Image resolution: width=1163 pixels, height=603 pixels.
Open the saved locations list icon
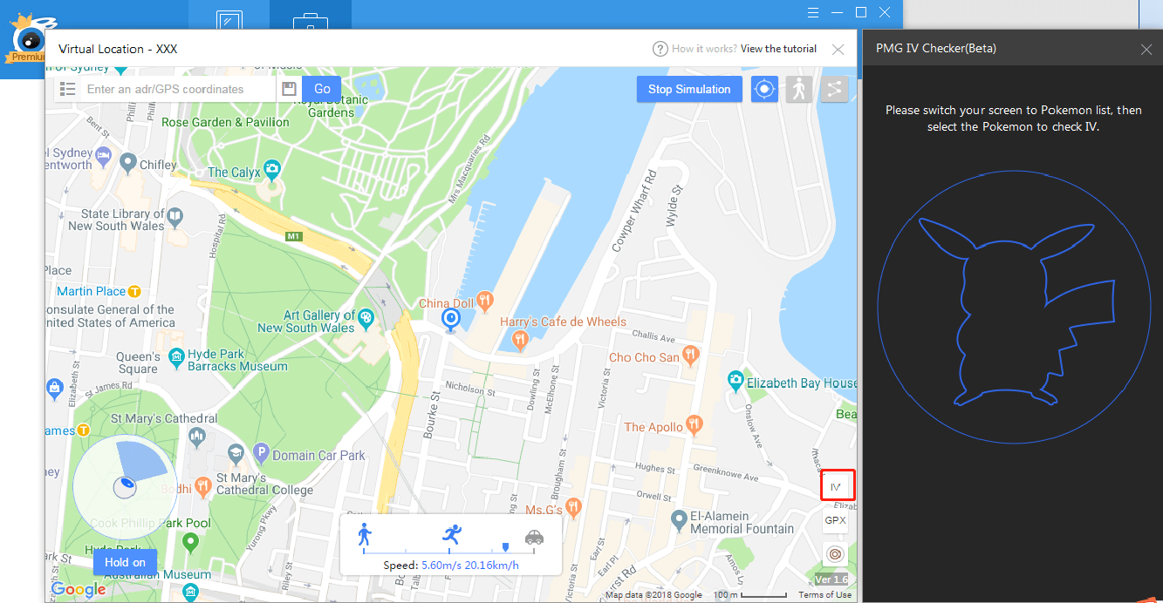pos(67,89)
